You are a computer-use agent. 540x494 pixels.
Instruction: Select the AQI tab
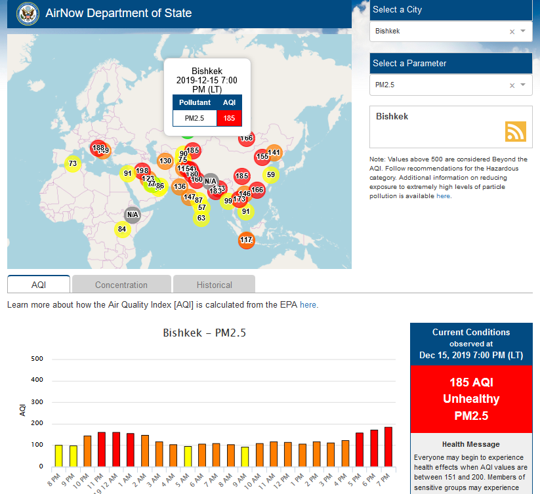pos(39,285)
